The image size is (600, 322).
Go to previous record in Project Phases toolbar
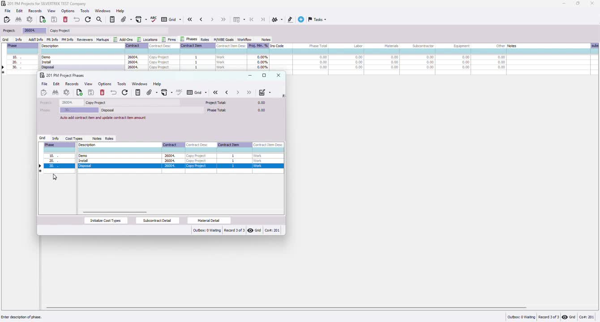tap(227, 93)
